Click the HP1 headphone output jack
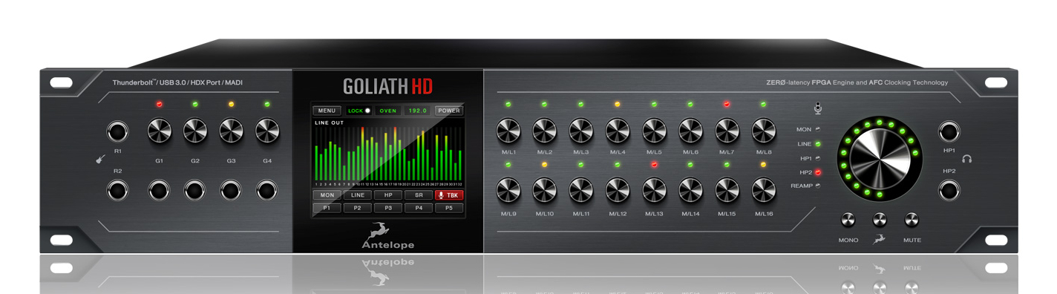This screenshot has width=1057, height=294. point(949,132)
